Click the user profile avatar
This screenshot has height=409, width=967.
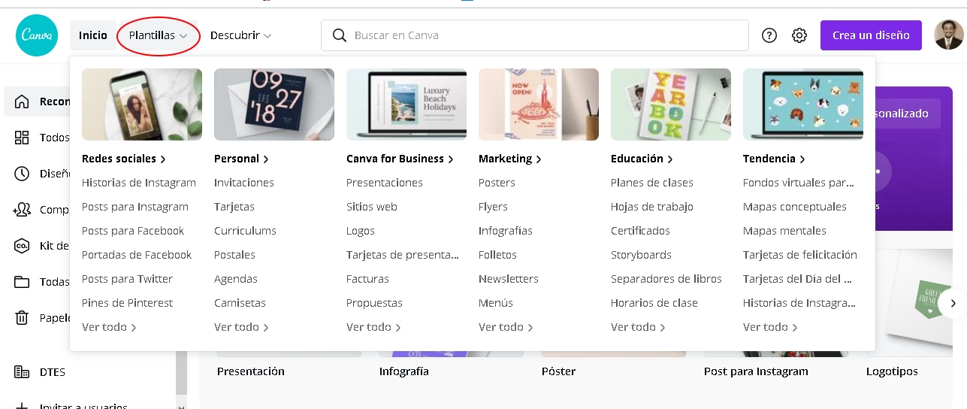pos(948,35)
